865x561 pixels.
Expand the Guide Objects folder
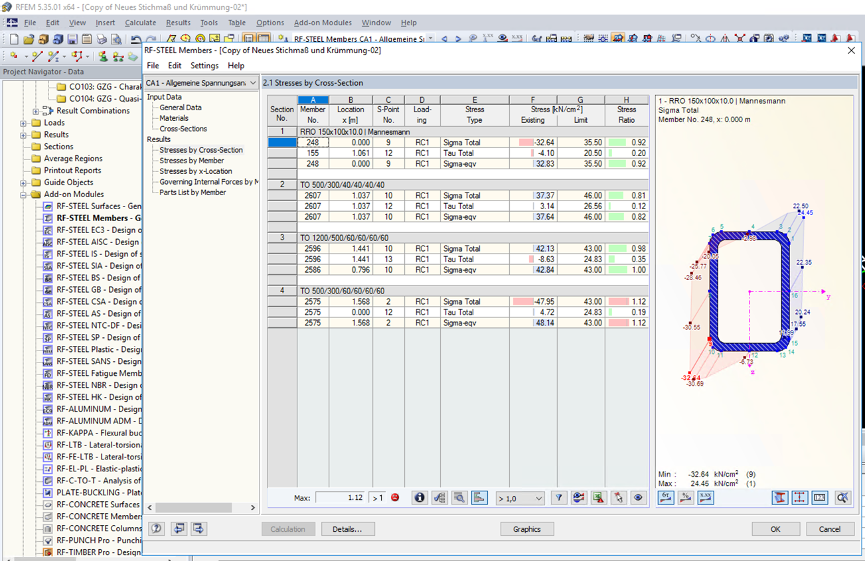click(23, 183)
